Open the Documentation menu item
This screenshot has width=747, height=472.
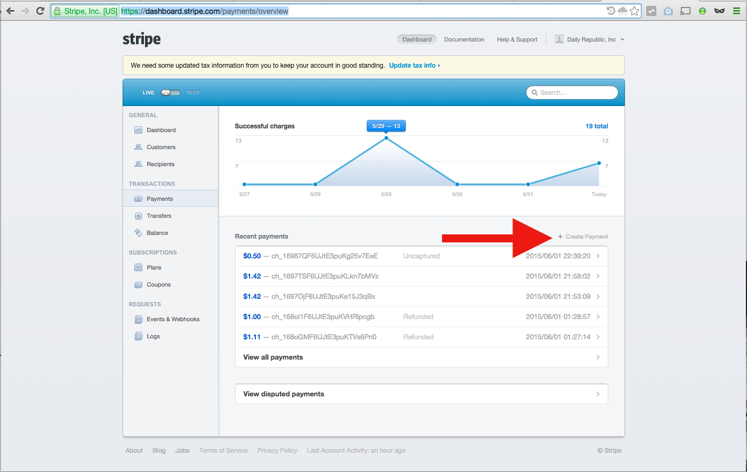point(464,39)
